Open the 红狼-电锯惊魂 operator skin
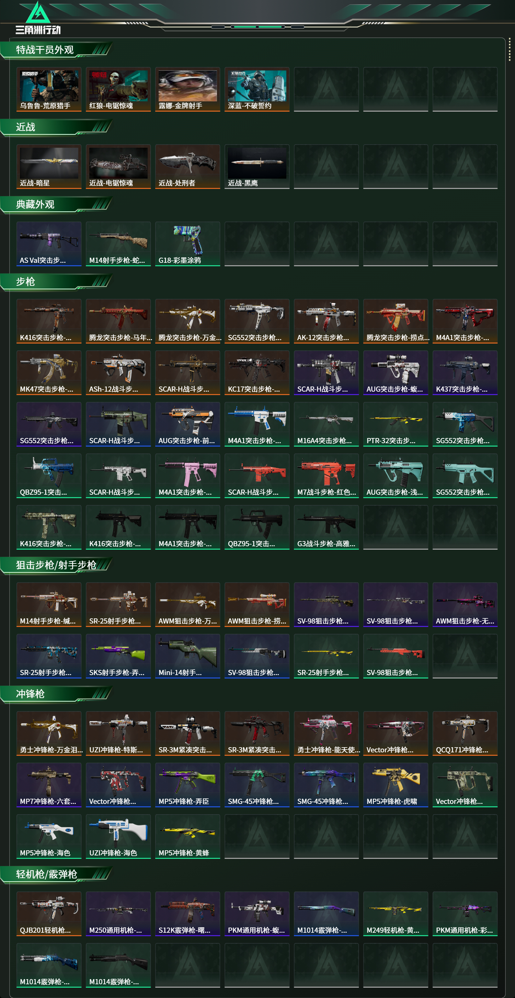The image size is (515, 998). (118, 90)
